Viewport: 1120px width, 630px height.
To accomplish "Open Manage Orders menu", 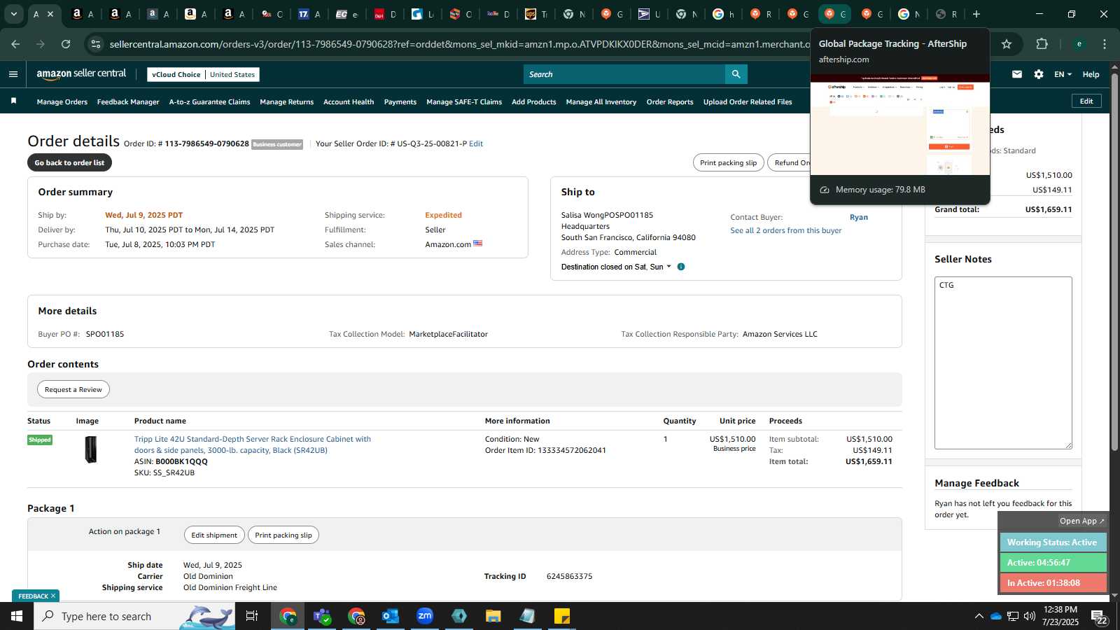I will [62, 101].
